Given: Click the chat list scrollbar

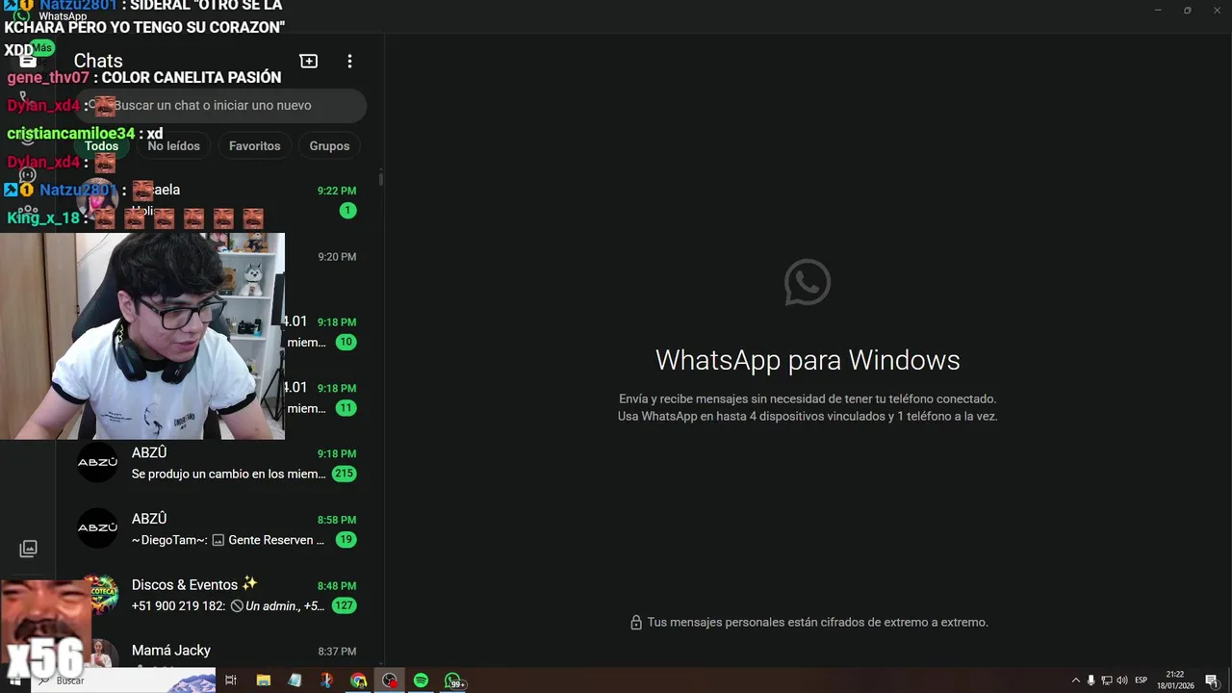Looking at the screenshot, I should click(x=381, y=179).
